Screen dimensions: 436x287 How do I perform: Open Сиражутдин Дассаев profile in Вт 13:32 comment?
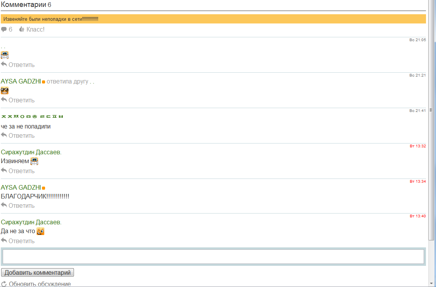point(31,152)
